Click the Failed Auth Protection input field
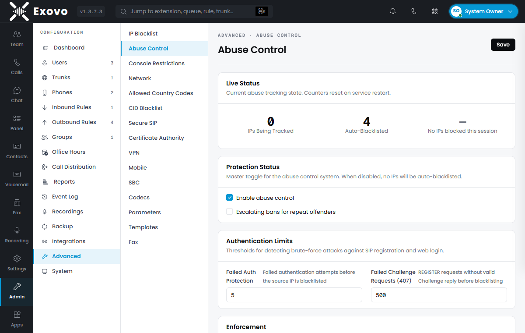The height and width of the screenshot is (333, 525). [294, 295]
